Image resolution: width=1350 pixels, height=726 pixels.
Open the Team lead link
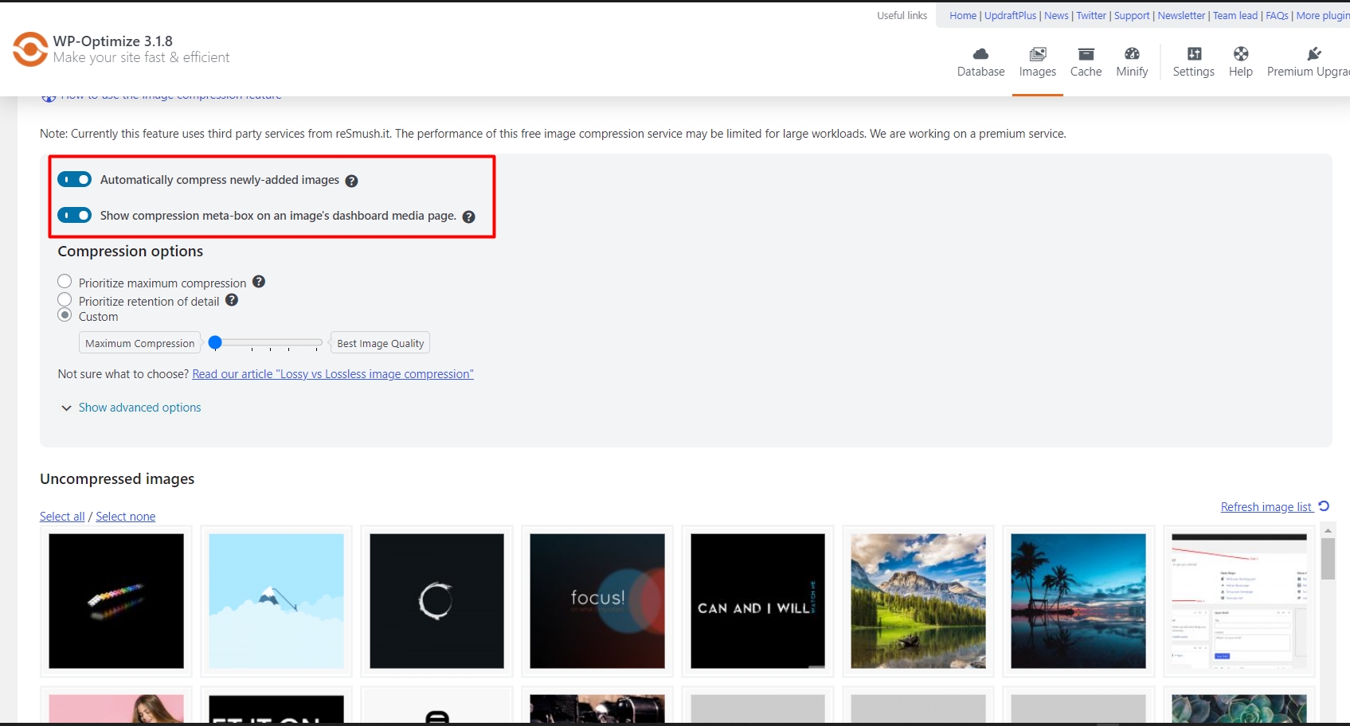click(1235, 15)
